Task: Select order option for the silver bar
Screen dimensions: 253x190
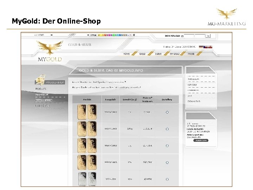Action: (x=167, y=179)
